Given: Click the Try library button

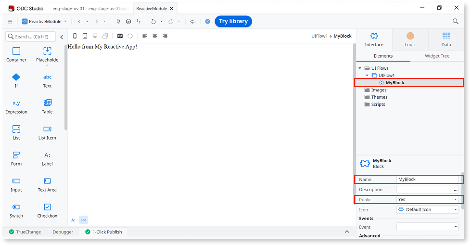Looking at the screenshot, I should [x=233, y=21].
